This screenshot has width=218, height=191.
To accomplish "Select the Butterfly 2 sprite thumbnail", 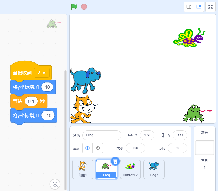I will click(130, 169).
